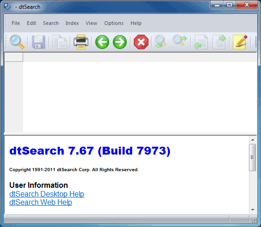Jump to next hit magnifier icon
The image size is (261, 227).
coord(180,40)
